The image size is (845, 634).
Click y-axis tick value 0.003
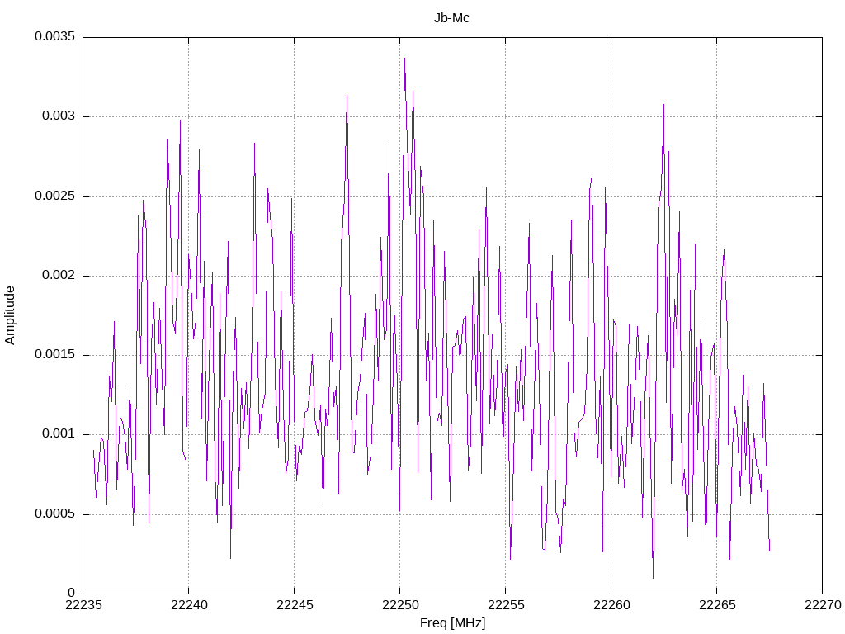point(59,116)
